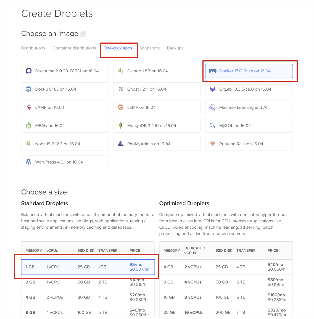This screenshot has height=319, width=314.
Task: Select the LAMP stack icon
Action: 29,107
